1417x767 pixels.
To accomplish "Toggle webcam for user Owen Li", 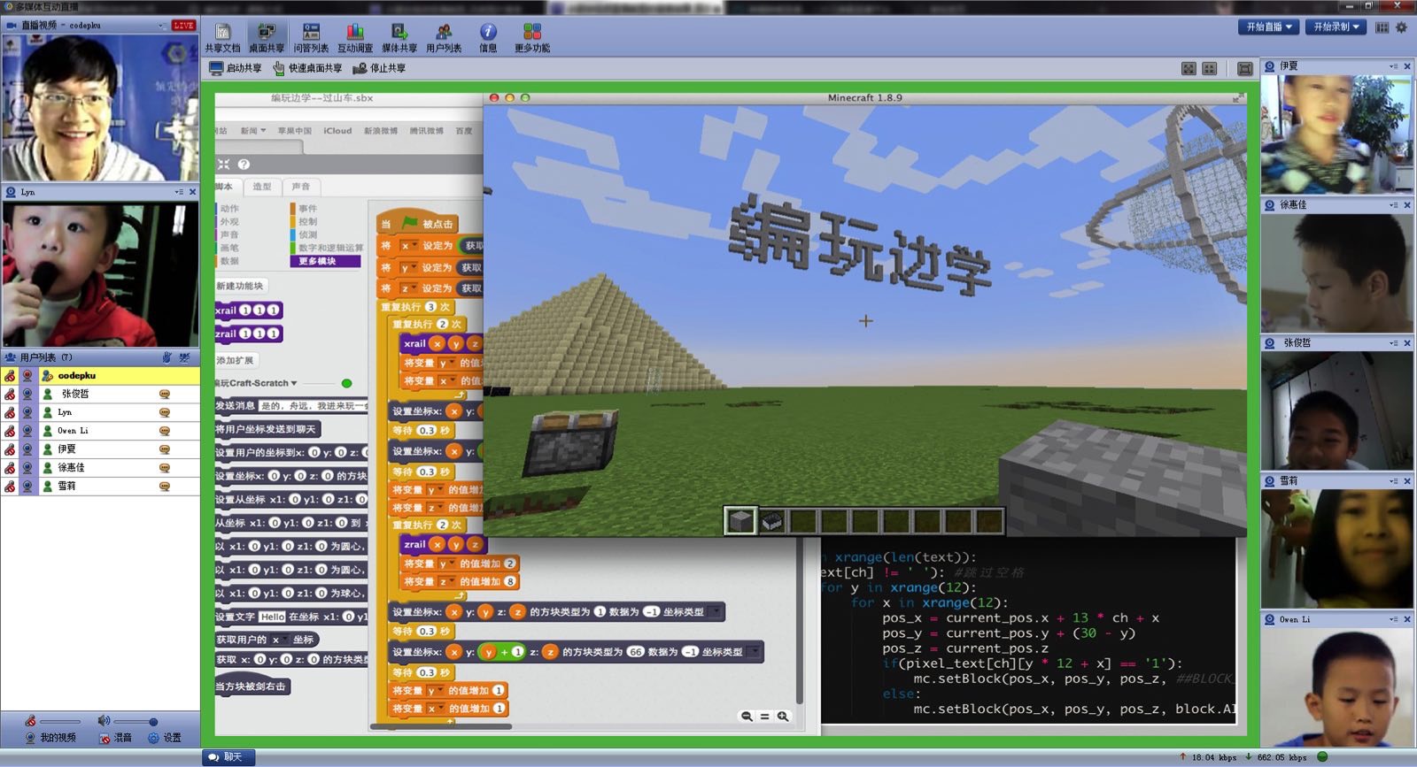I will [27, 431].
